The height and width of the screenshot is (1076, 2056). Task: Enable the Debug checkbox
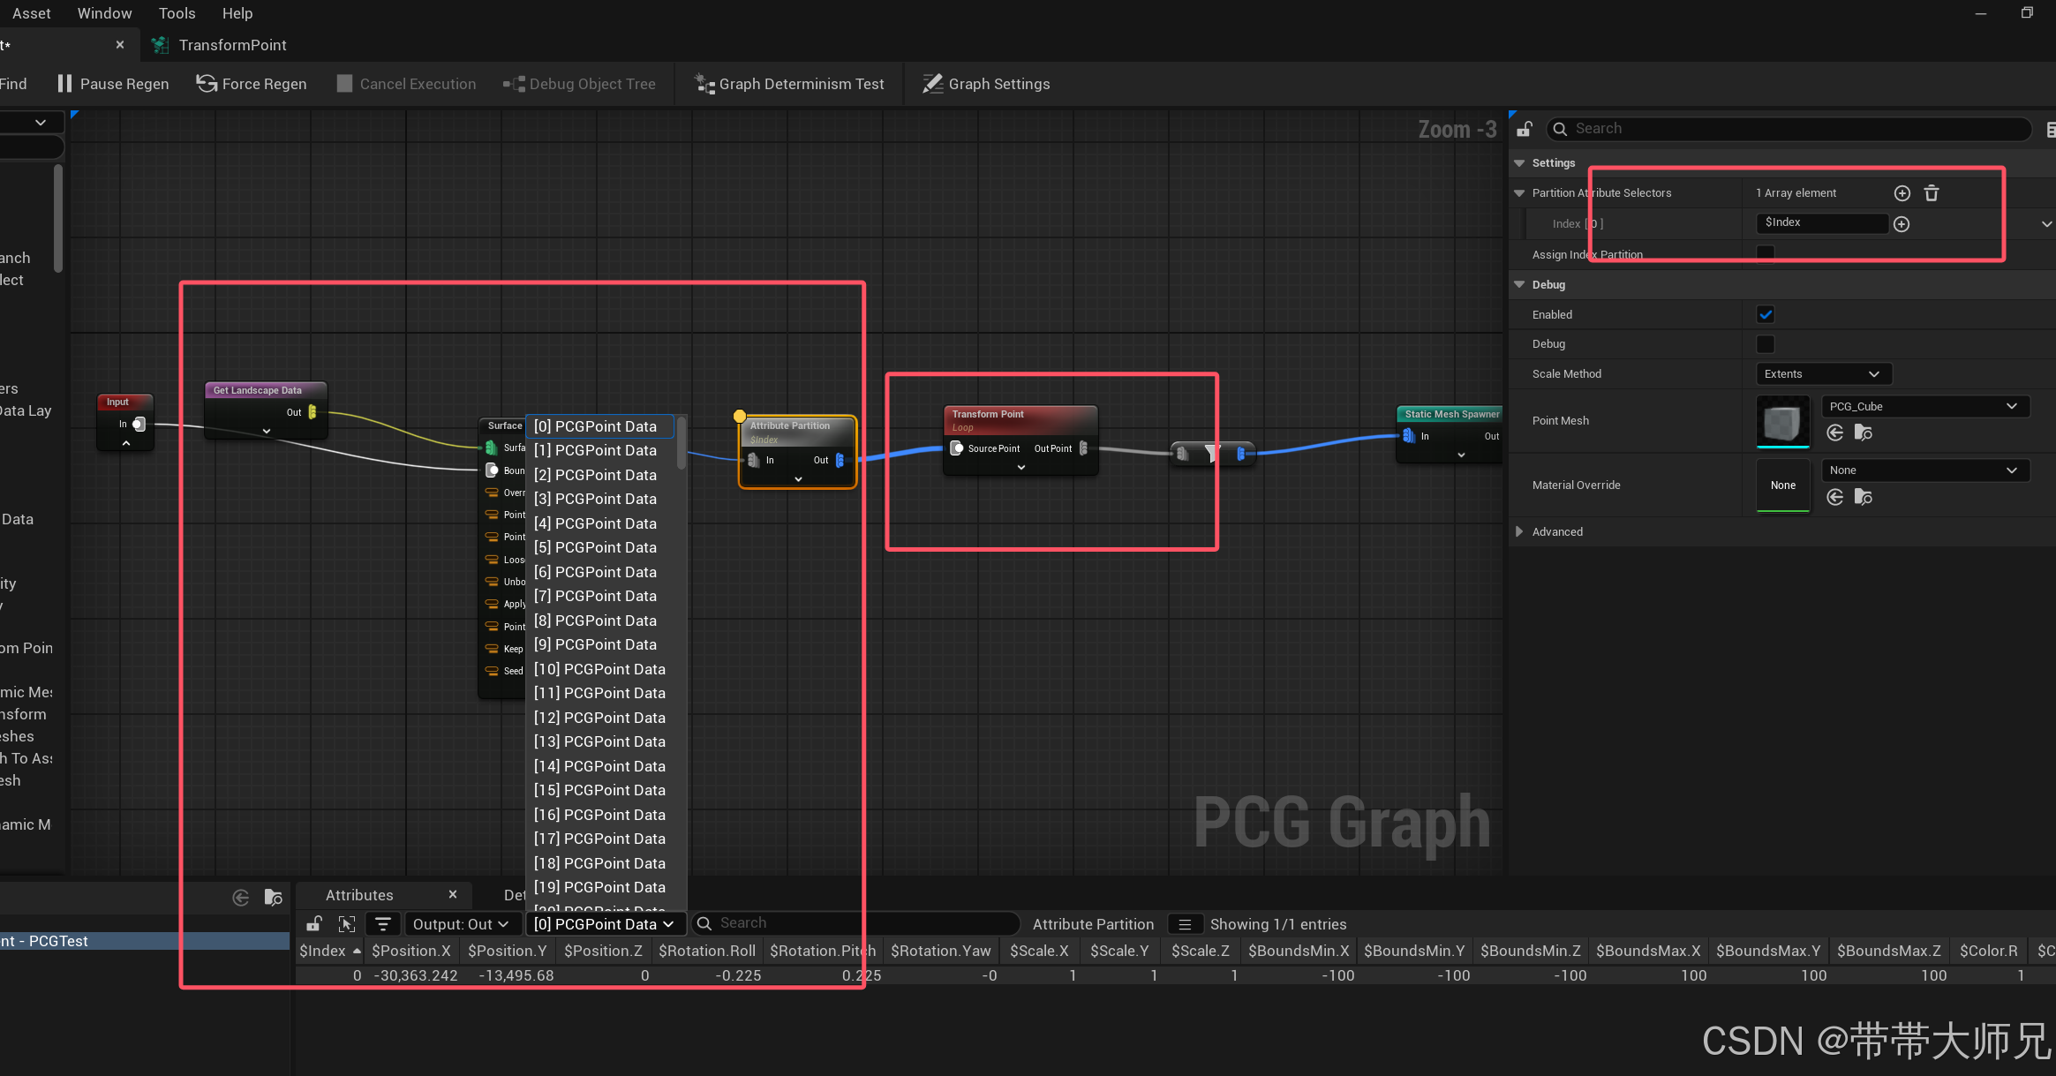[x=1766, y=344]
